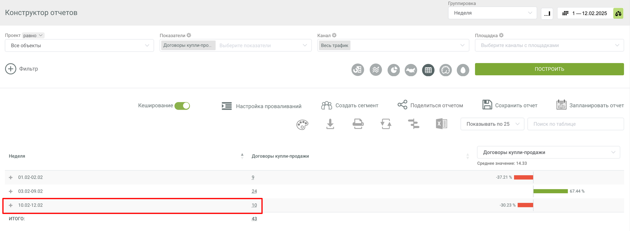Open the Группировка dropdown showing Неделя
Image resolution: width=630 pixels, height=231 pixels.
492,13
